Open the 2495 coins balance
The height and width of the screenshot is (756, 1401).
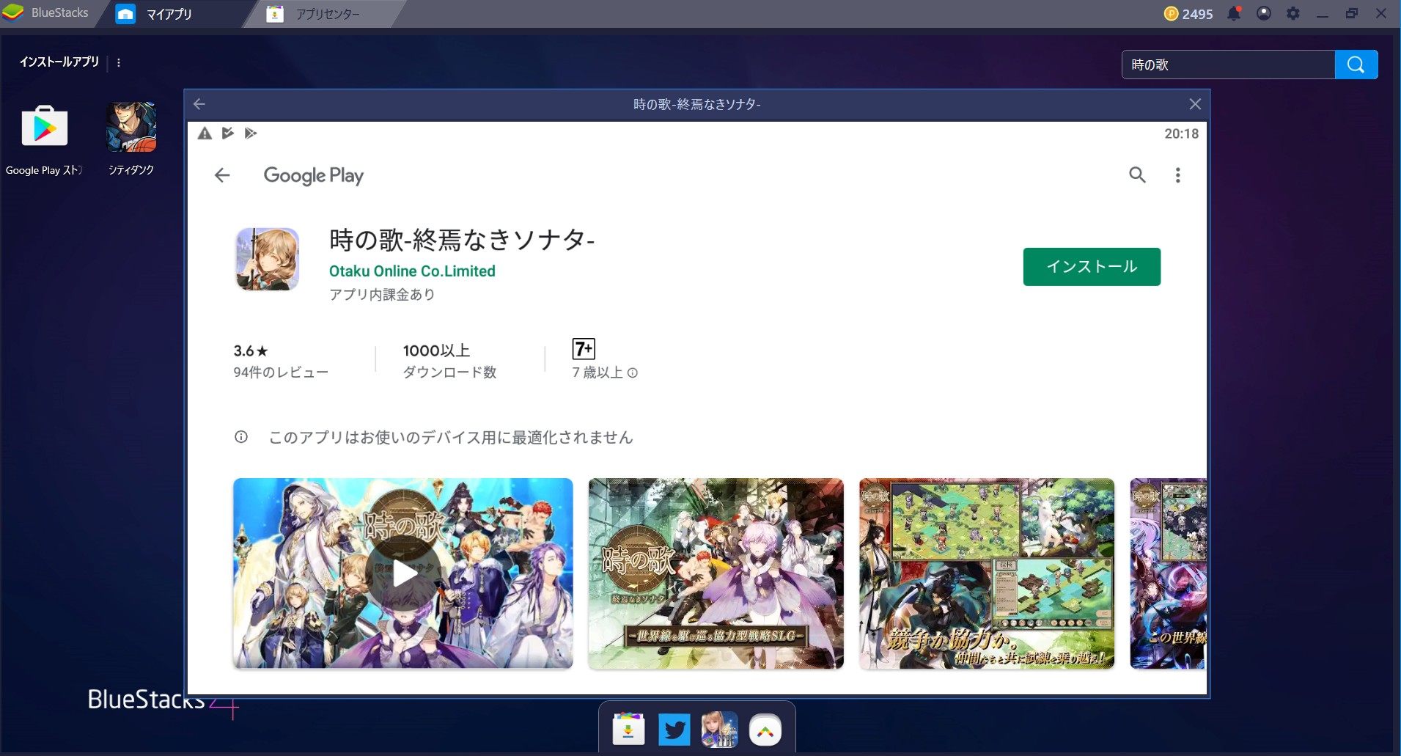click(1188, 14)
